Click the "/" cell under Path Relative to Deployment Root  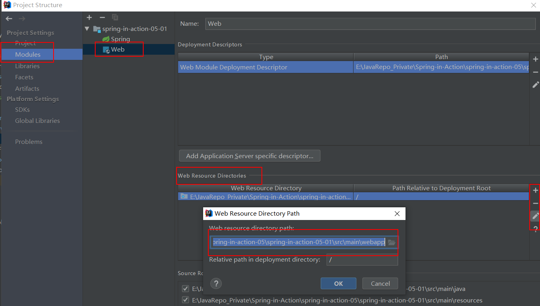click(442, 197)
